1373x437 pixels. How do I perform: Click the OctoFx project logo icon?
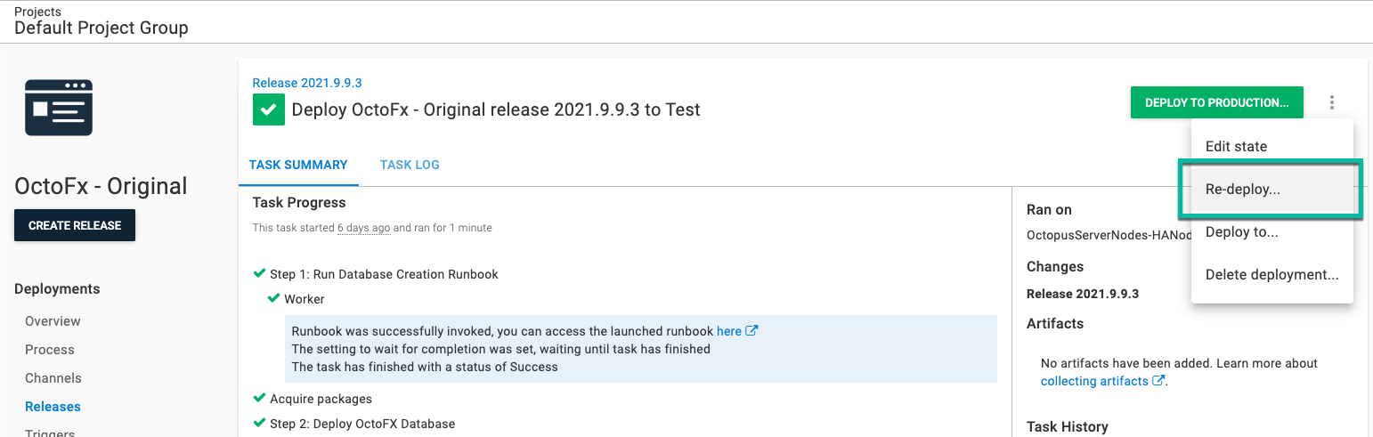(x=59, y=108)
